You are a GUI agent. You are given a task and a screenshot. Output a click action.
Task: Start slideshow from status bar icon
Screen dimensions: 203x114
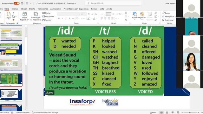coord(178,113)
